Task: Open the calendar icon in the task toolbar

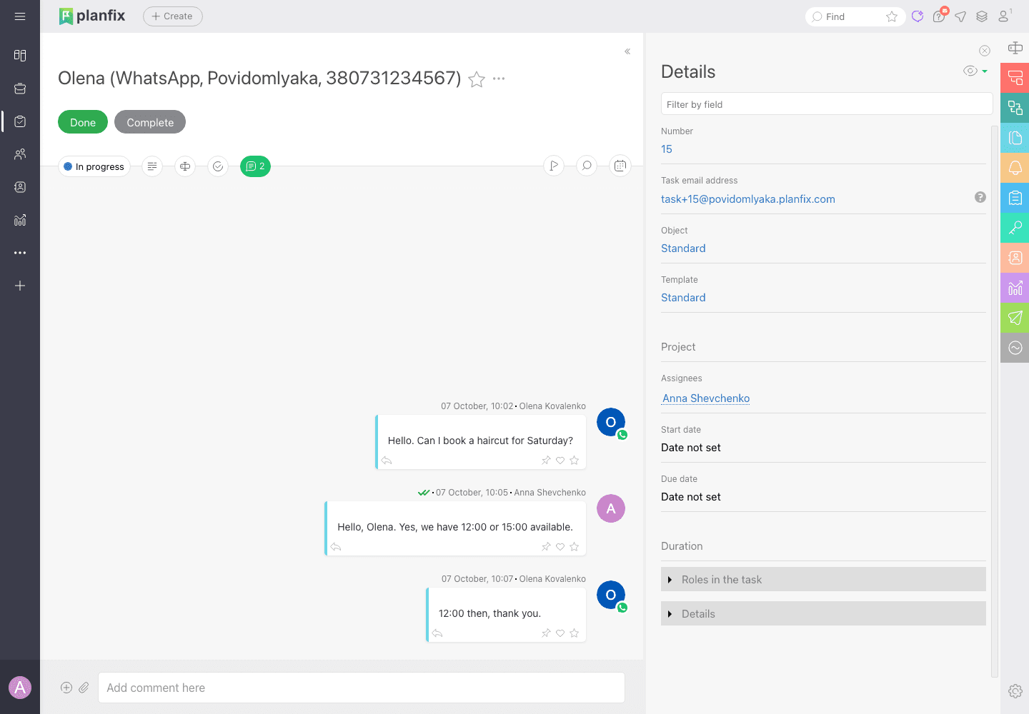Action: pyautogui.click(x=620, y=166)
